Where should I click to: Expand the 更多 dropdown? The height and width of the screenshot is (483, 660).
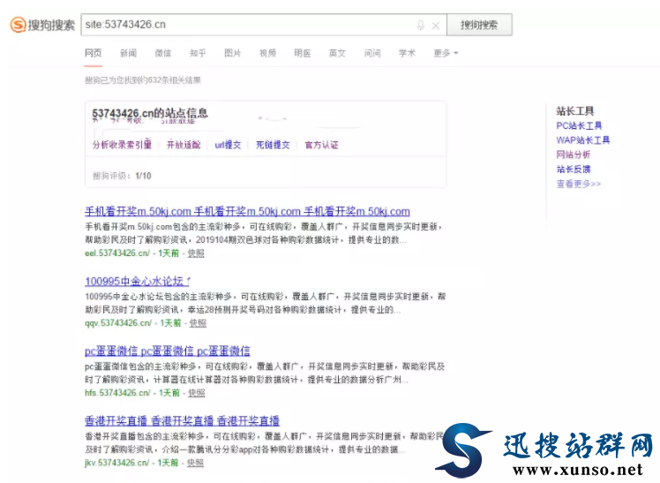point(446,53)
